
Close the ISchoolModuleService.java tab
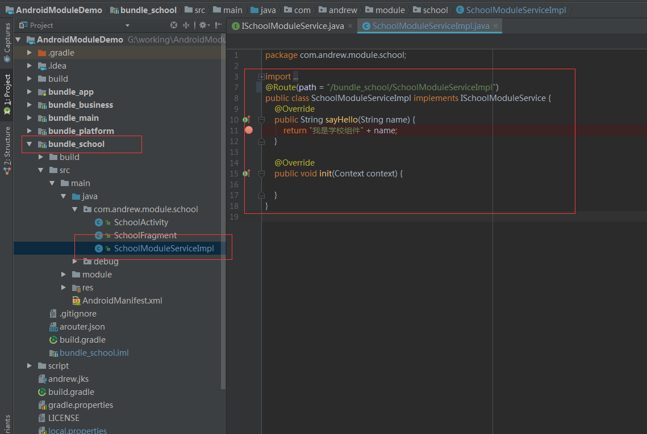coord(350,26)
